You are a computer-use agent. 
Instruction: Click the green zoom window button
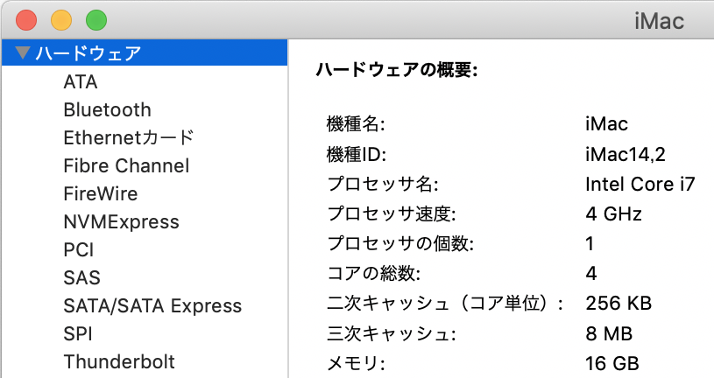96,20
